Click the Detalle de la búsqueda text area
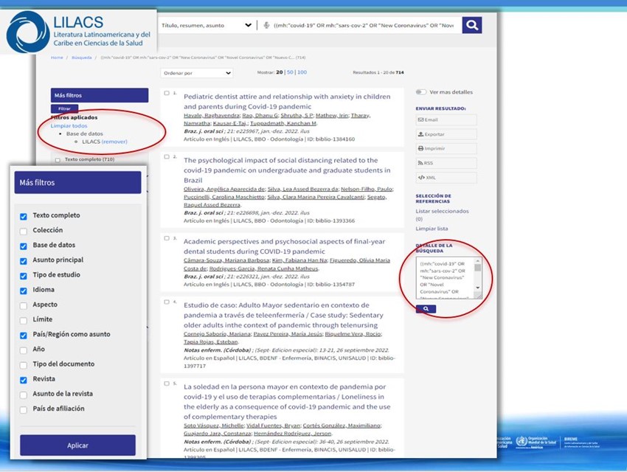Image resolution: width=627 pixels, height=472 pixels. 445,278
